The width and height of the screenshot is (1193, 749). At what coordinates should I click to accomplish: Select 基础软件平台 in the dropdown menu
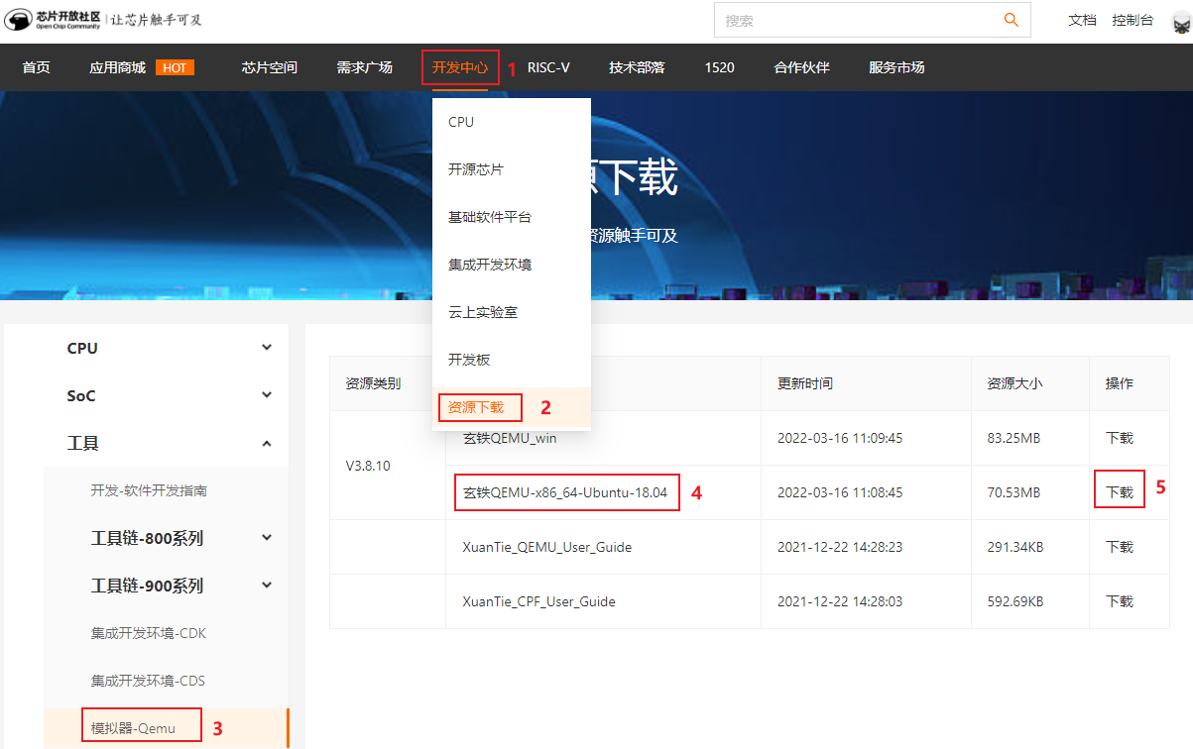click(x=512, y=217)
